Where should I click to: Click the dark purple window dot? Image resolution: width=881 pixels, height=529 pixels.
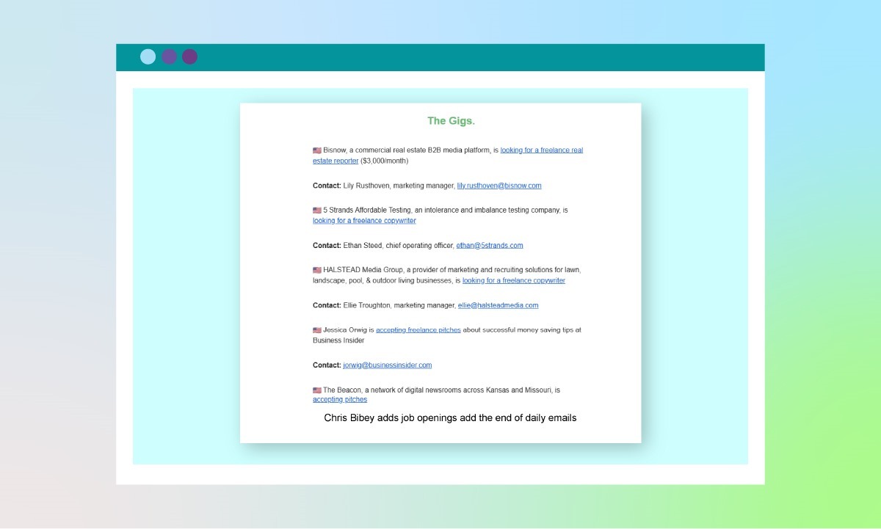point(190,56)
